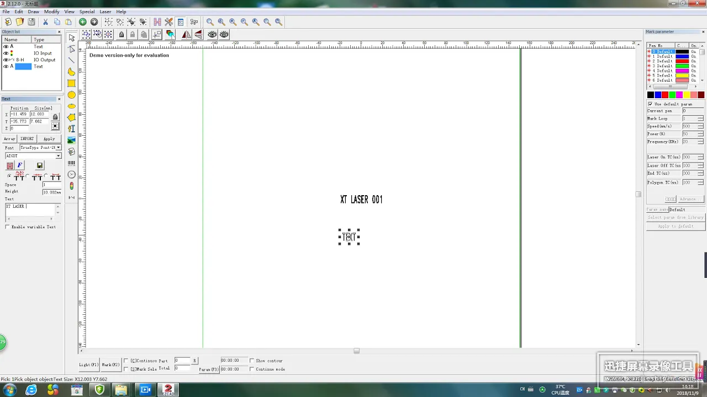Image resolution: width=707 pixels, height=397 pixels.
Task: Open the File menu
Action: 6,12
